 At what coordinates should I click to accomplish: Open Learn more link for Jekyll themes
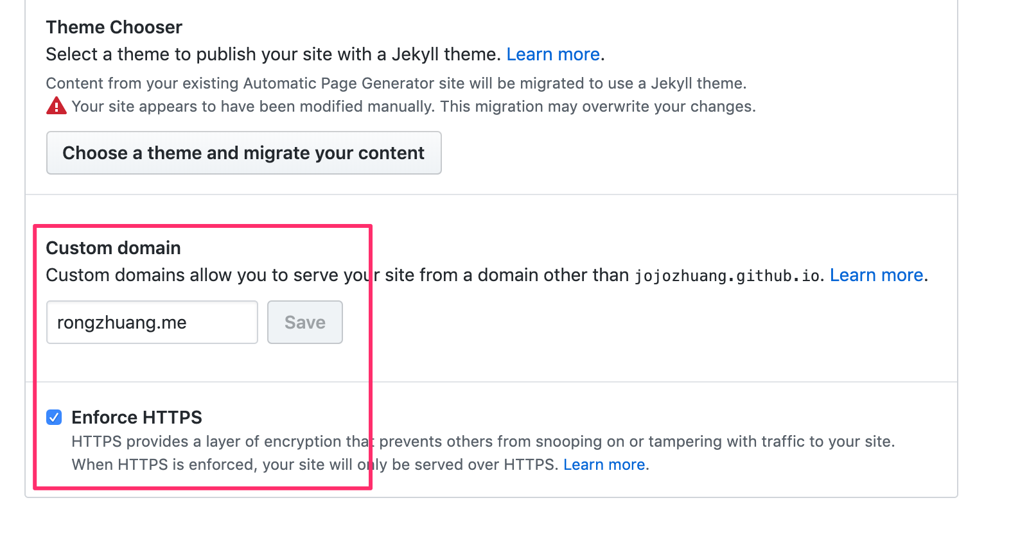point(553,54)
